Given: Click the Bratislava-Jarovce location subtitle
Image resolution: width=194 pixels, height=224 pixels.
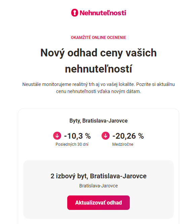Looking at the screenshot, I should coord(99,186).
